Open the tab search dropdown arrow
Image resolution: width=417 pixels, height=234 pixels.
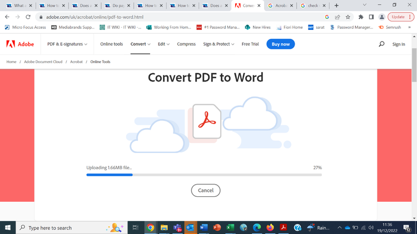tap(365, 5)
